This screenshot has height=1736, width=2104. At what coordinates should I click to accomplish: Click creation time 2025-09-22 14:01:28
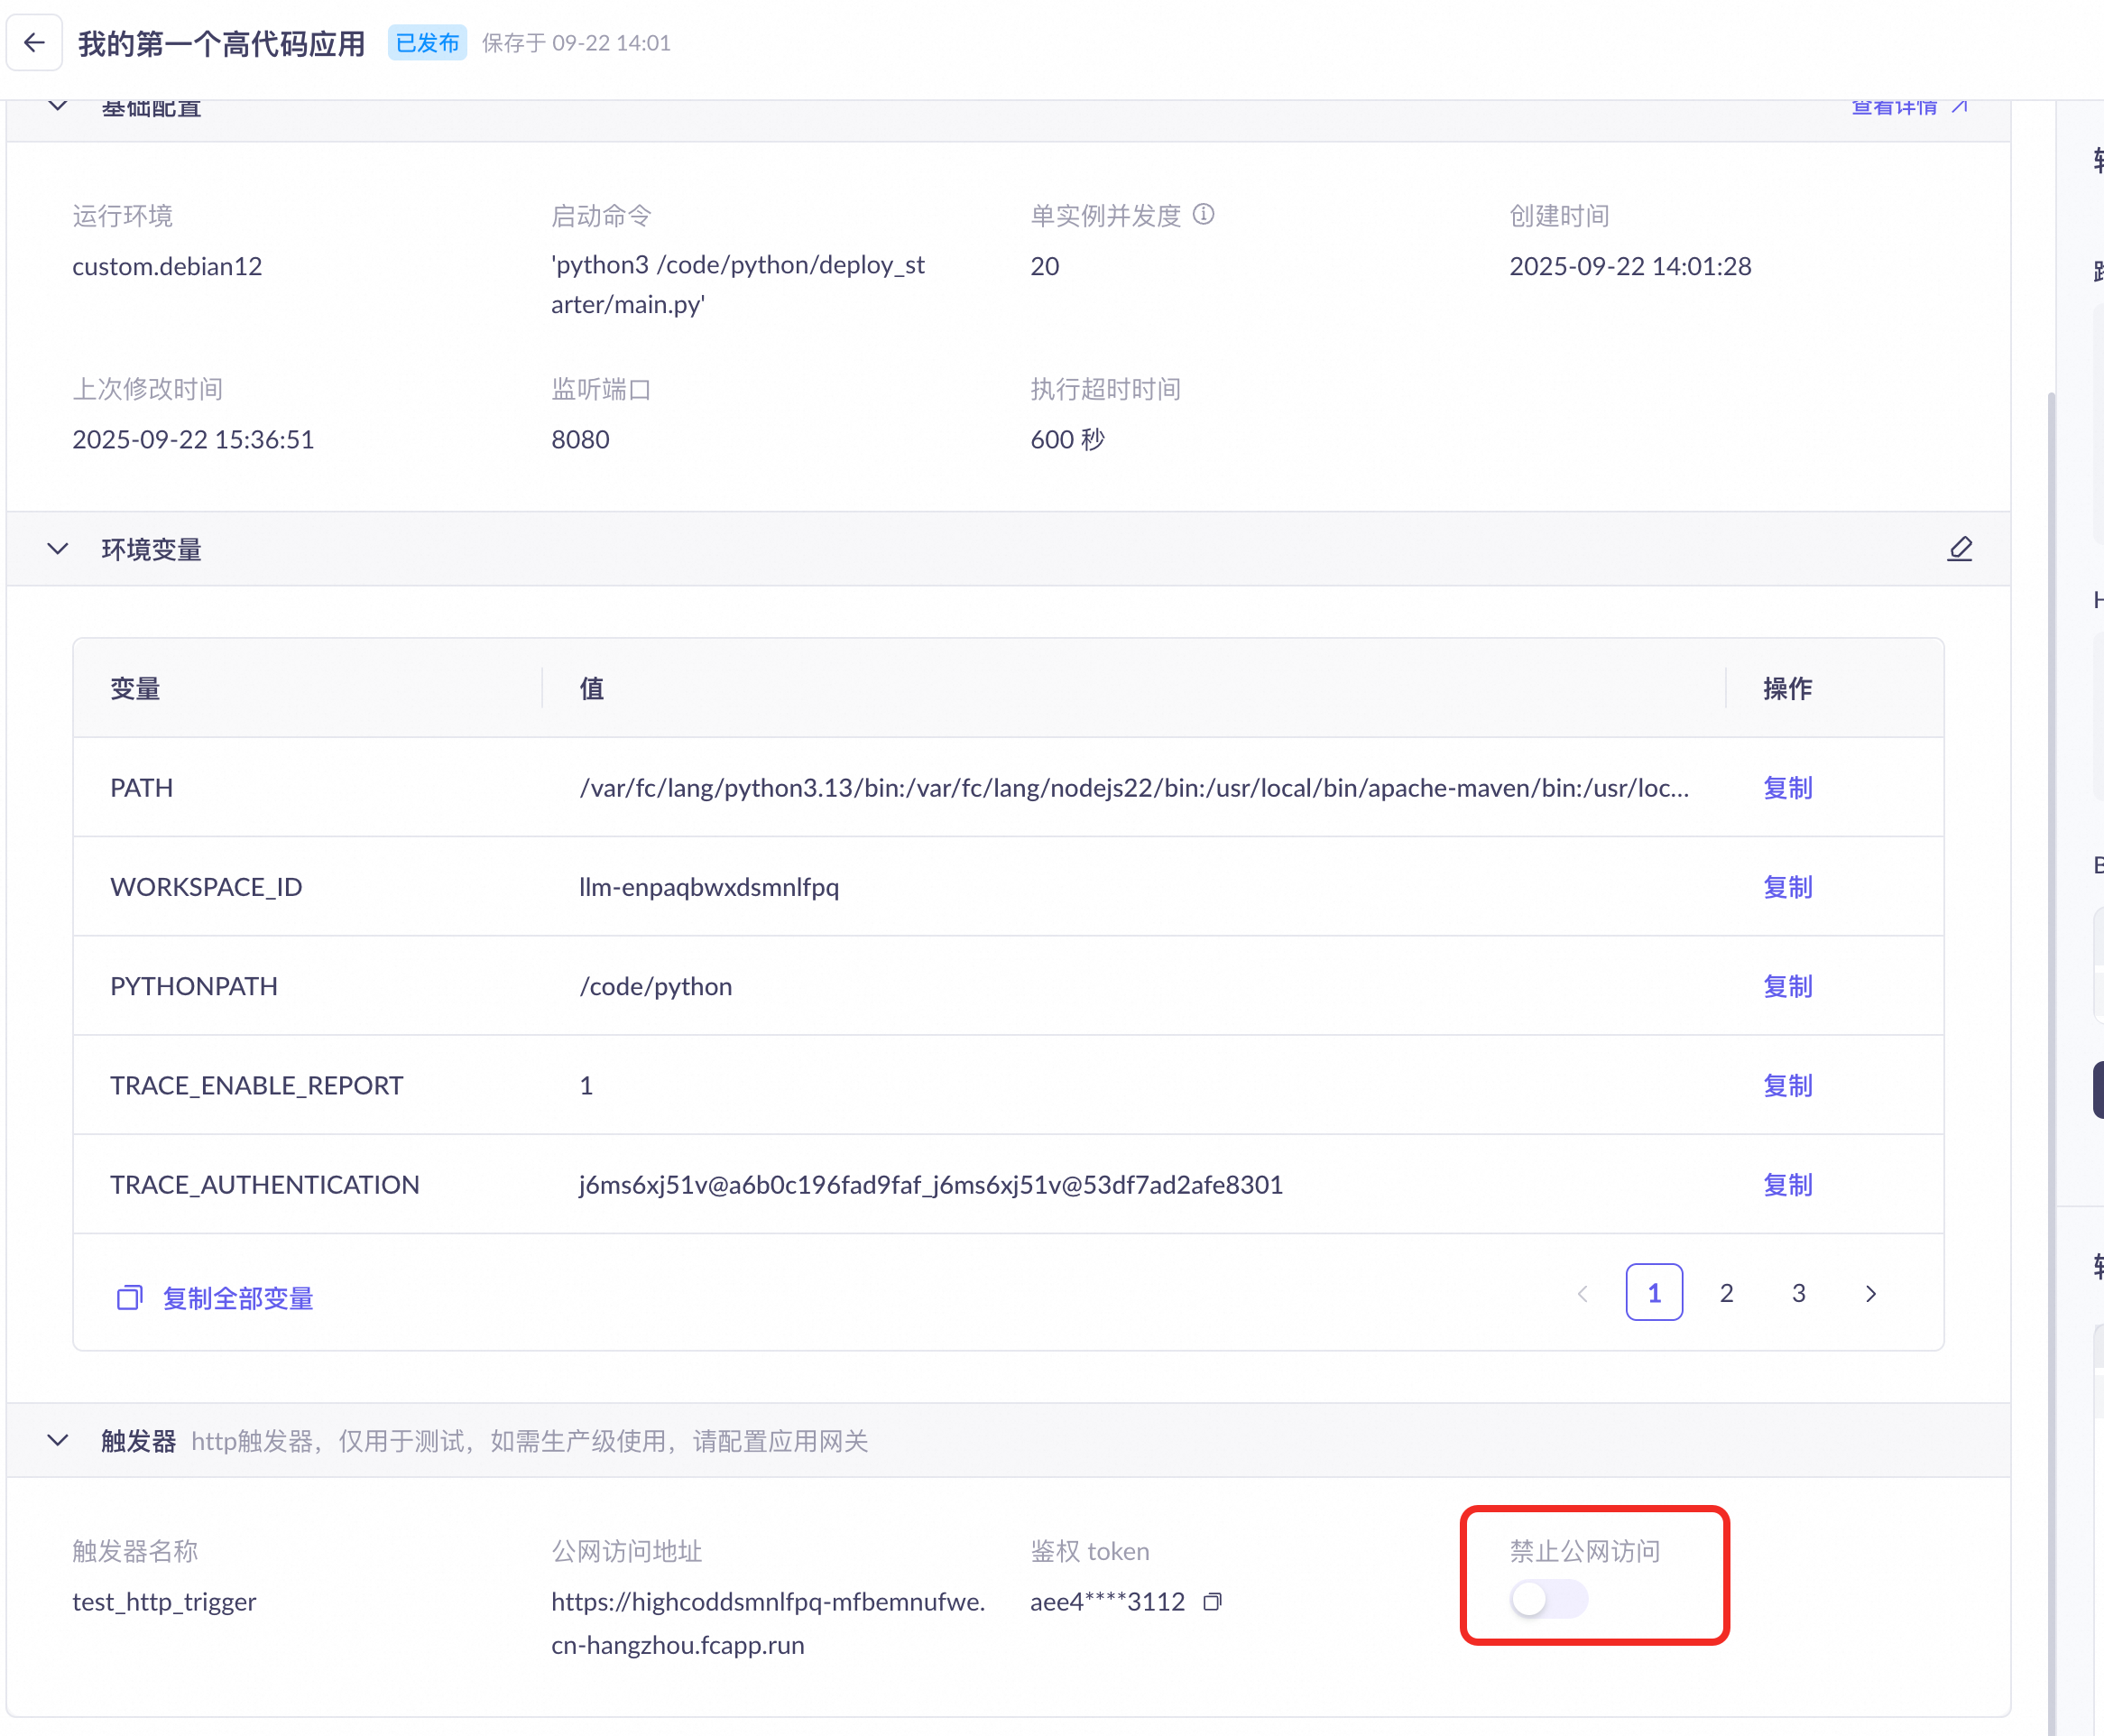[x=1630, y=266]
